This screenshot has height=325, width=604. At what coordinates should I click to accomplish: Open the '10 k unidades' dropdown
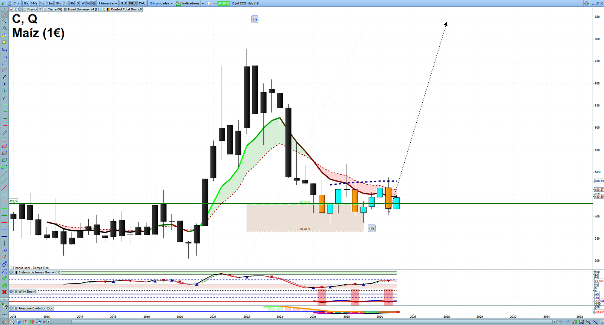[161, 3]
